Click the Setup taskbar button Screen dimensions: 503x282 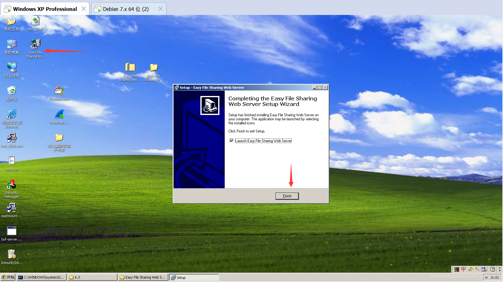coord(194,277)
